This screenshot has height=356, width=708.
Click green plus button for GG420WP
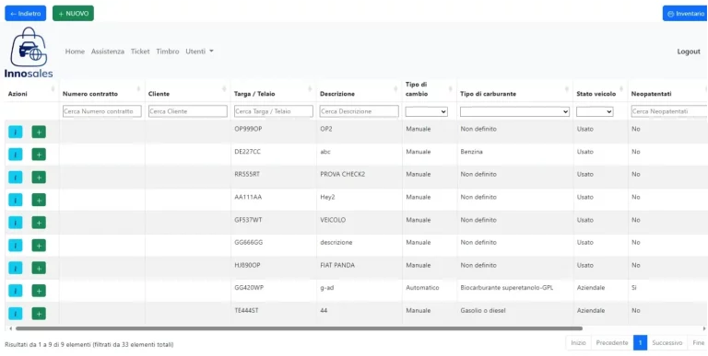pyautogui.click(x=39, y=291)
